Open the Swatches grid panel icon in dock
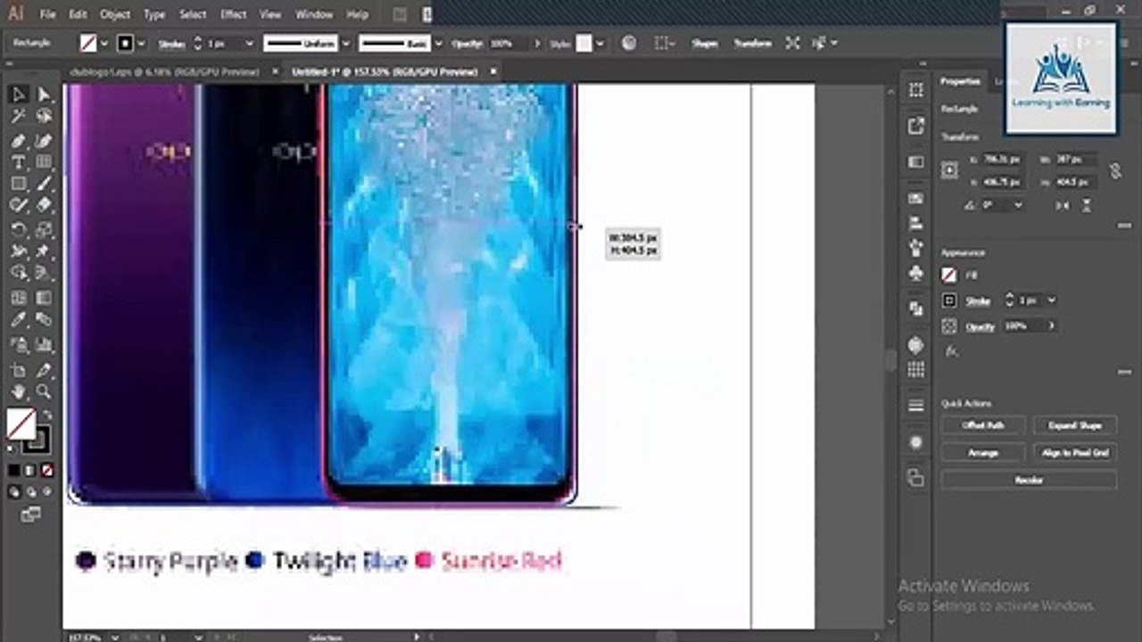This screenshot has width=1142, height=642. (x=915, y=369)
